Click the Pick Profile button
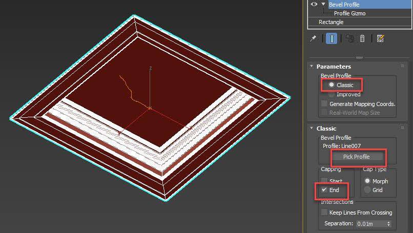 (356, 157)
